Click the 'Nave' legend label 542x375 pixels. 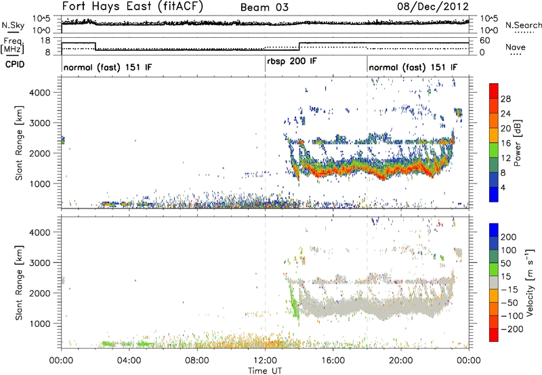point(515,47)
